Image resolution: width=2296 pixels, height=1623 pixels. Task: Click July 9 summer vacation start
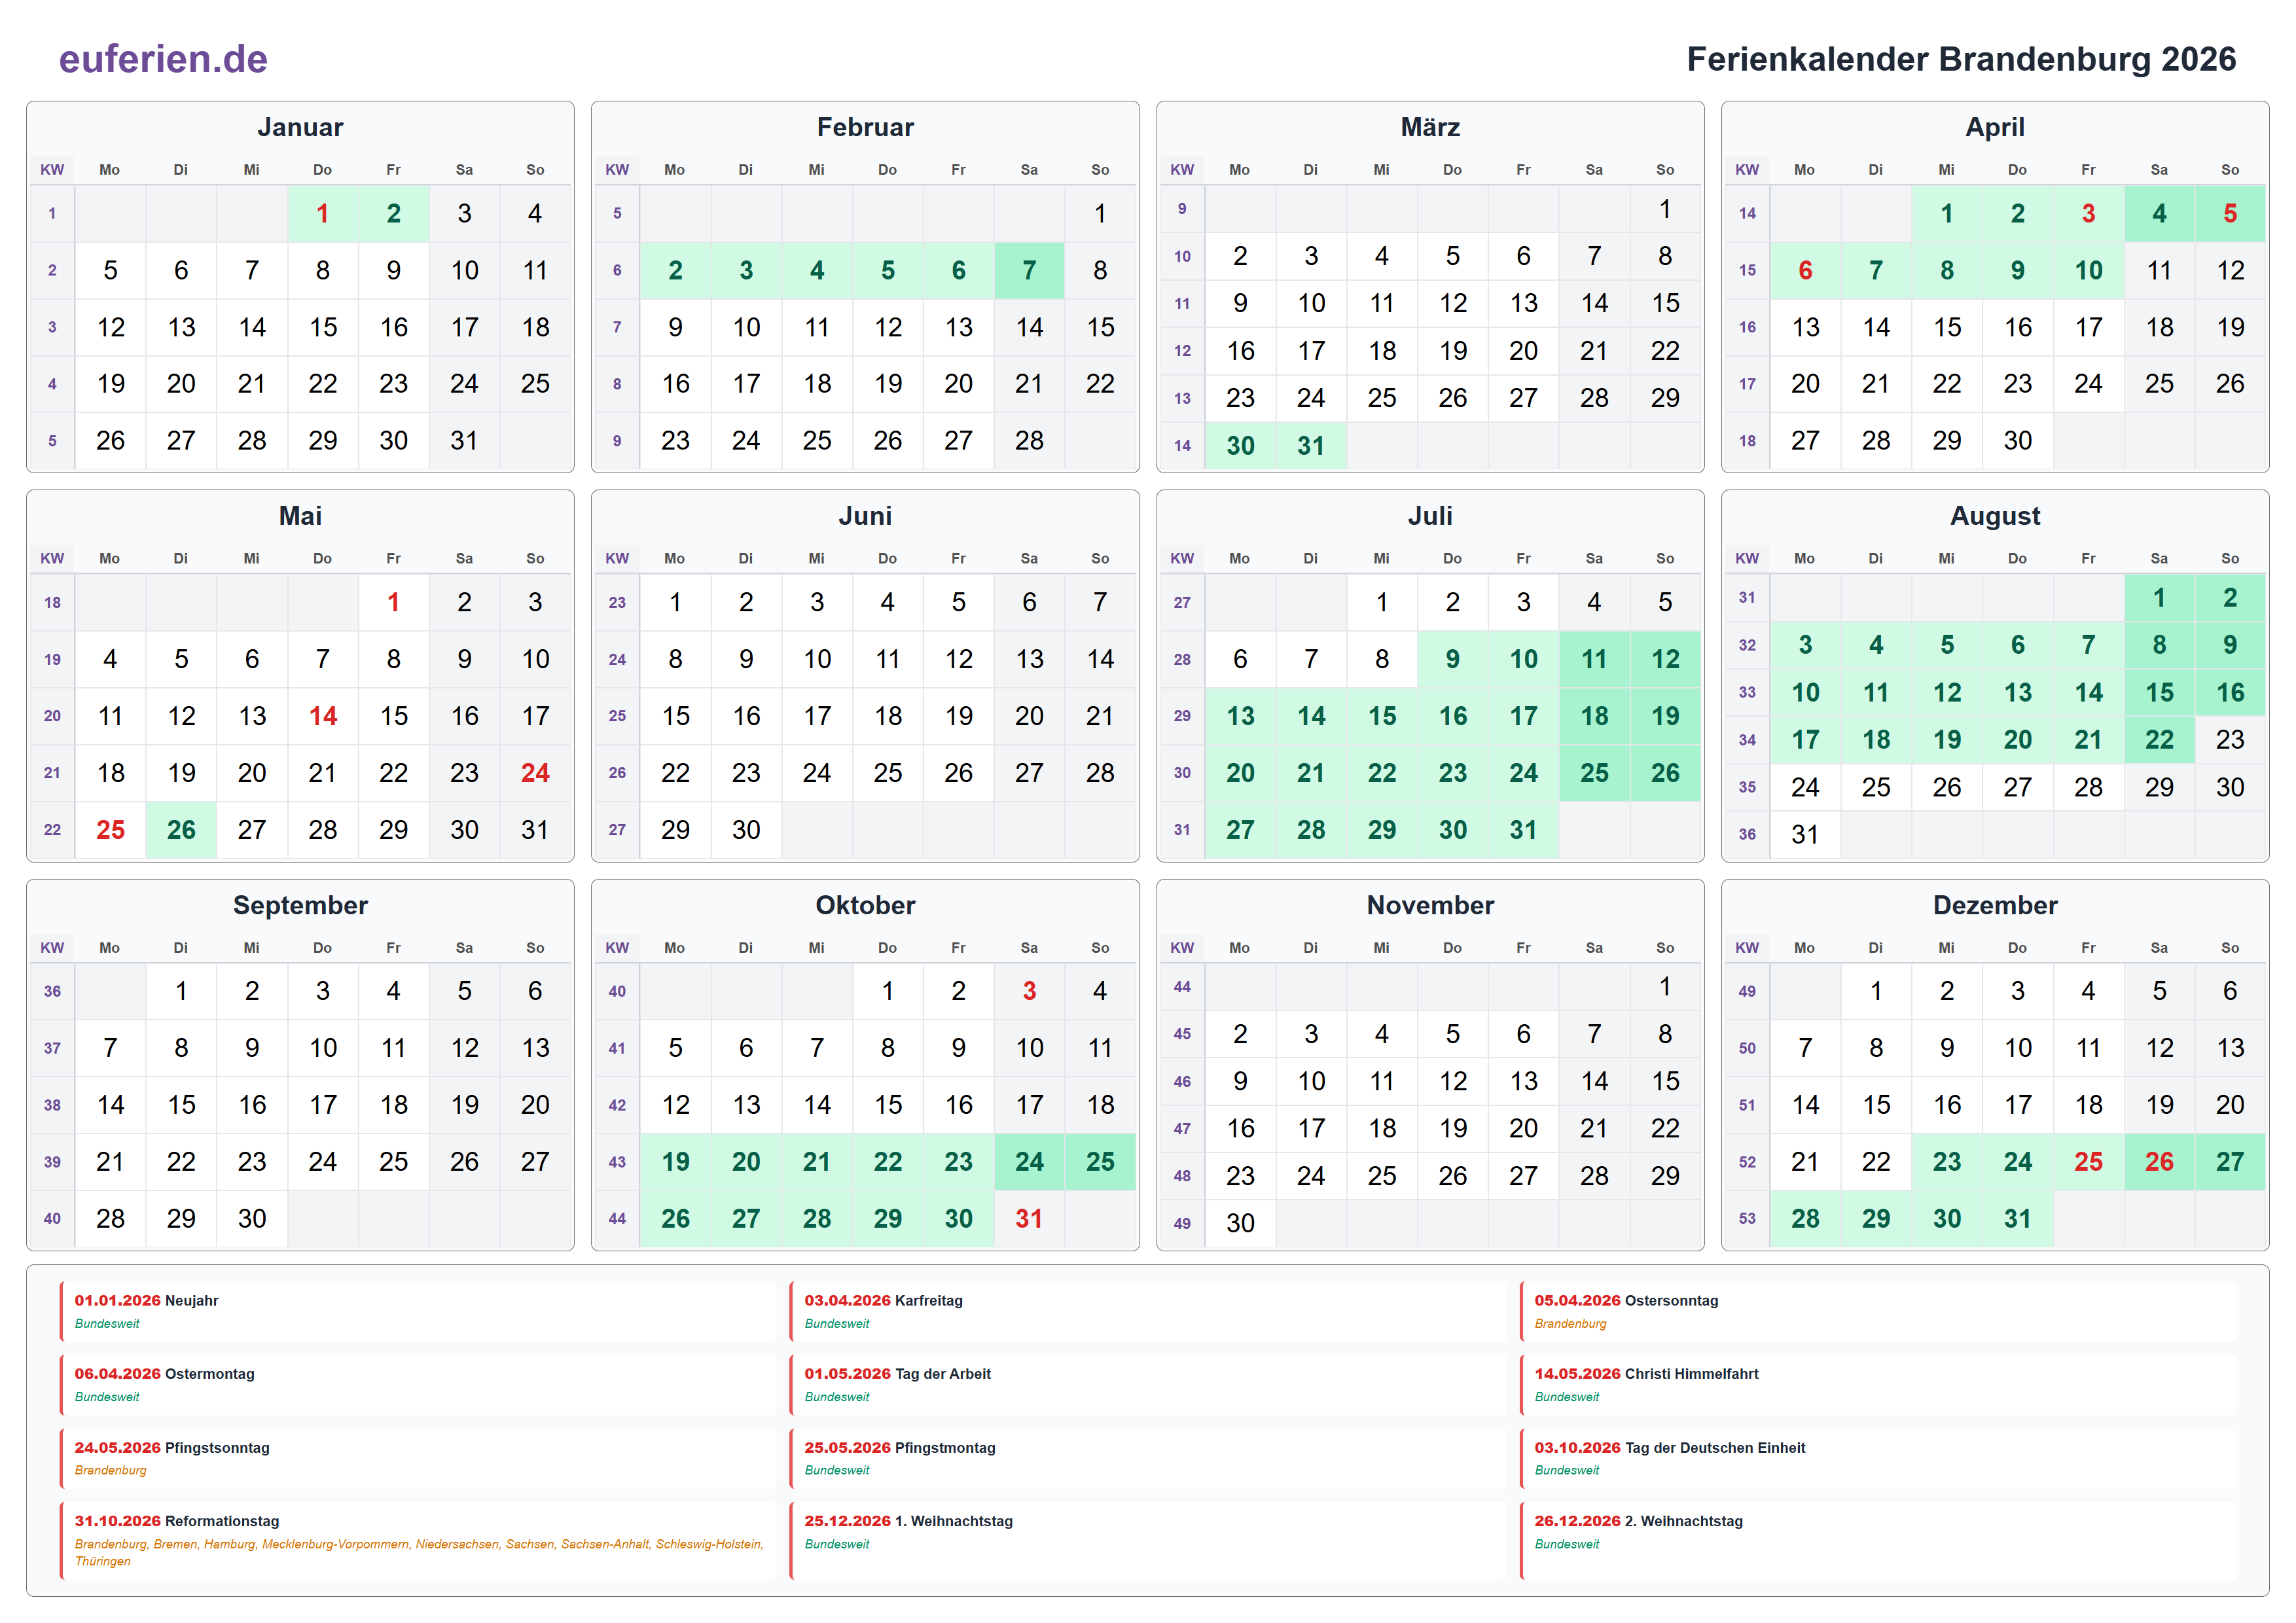point(1452,659)
